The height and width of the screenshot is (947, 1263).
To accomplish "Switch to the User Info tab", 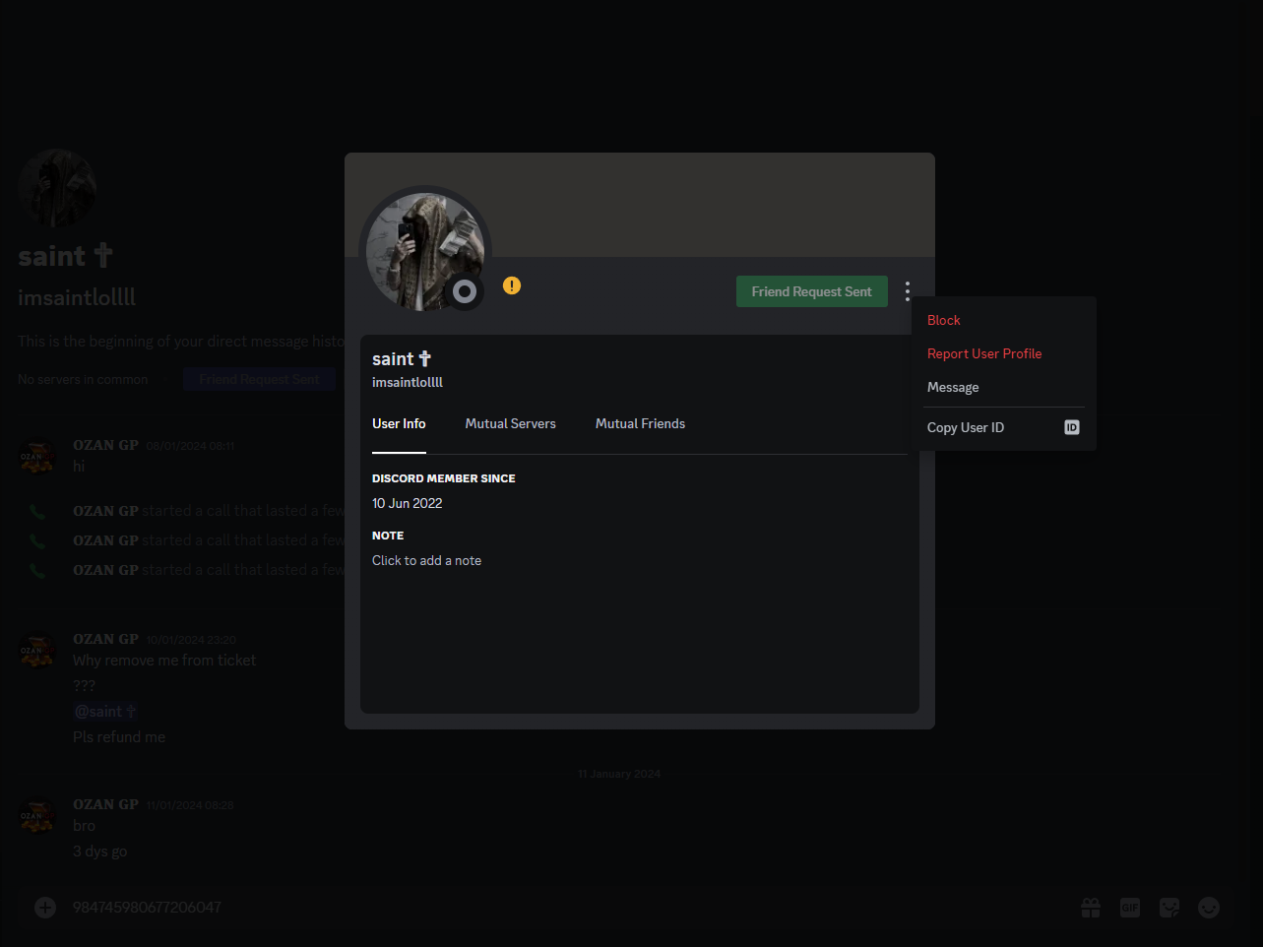I will pos(399,424).
